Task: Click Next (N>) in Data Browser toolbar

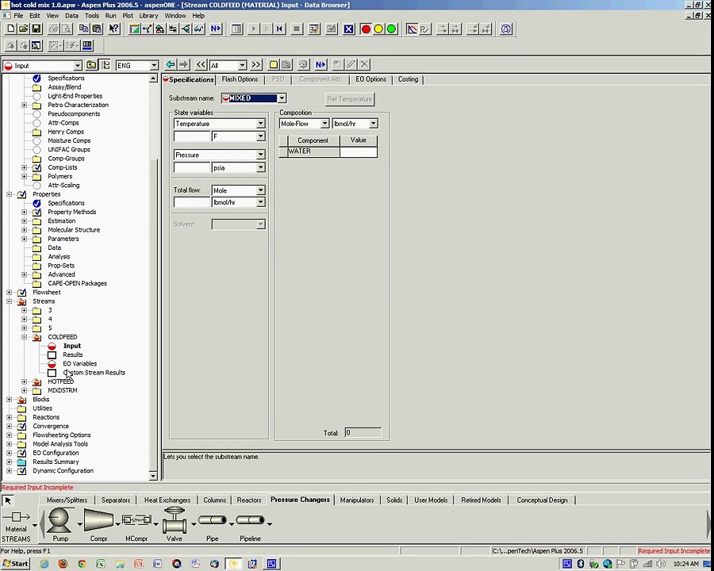Action: (x=321, y=65)
